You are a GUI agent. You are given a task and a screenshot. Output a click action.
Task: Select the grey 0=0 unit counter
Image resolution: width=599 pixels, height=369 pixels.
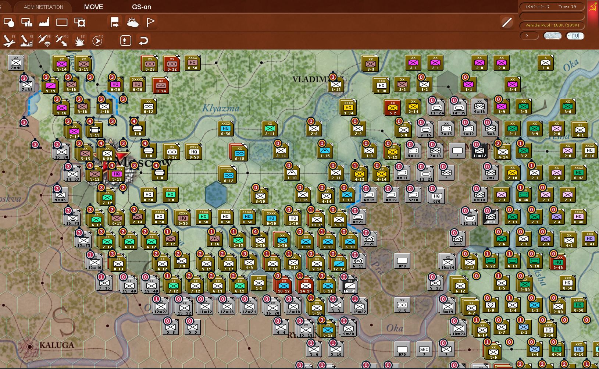click(402, 305)
